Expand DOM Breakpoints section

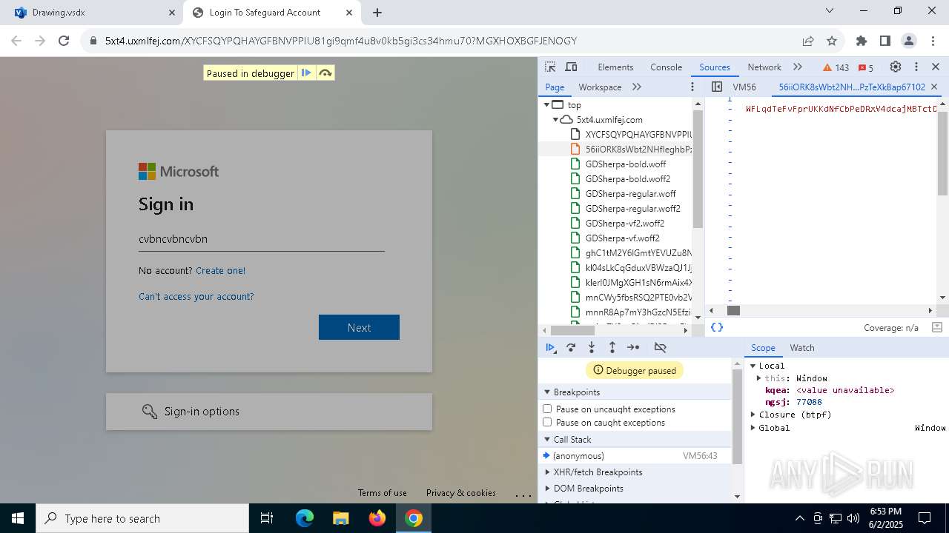[548, 489]
